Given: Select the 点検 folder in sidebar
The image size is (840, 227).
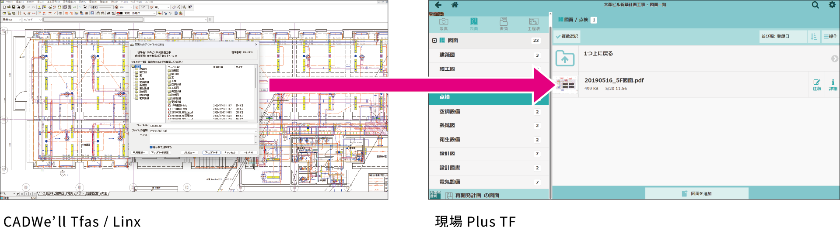Looking at the screenshot, I should 489,97.
